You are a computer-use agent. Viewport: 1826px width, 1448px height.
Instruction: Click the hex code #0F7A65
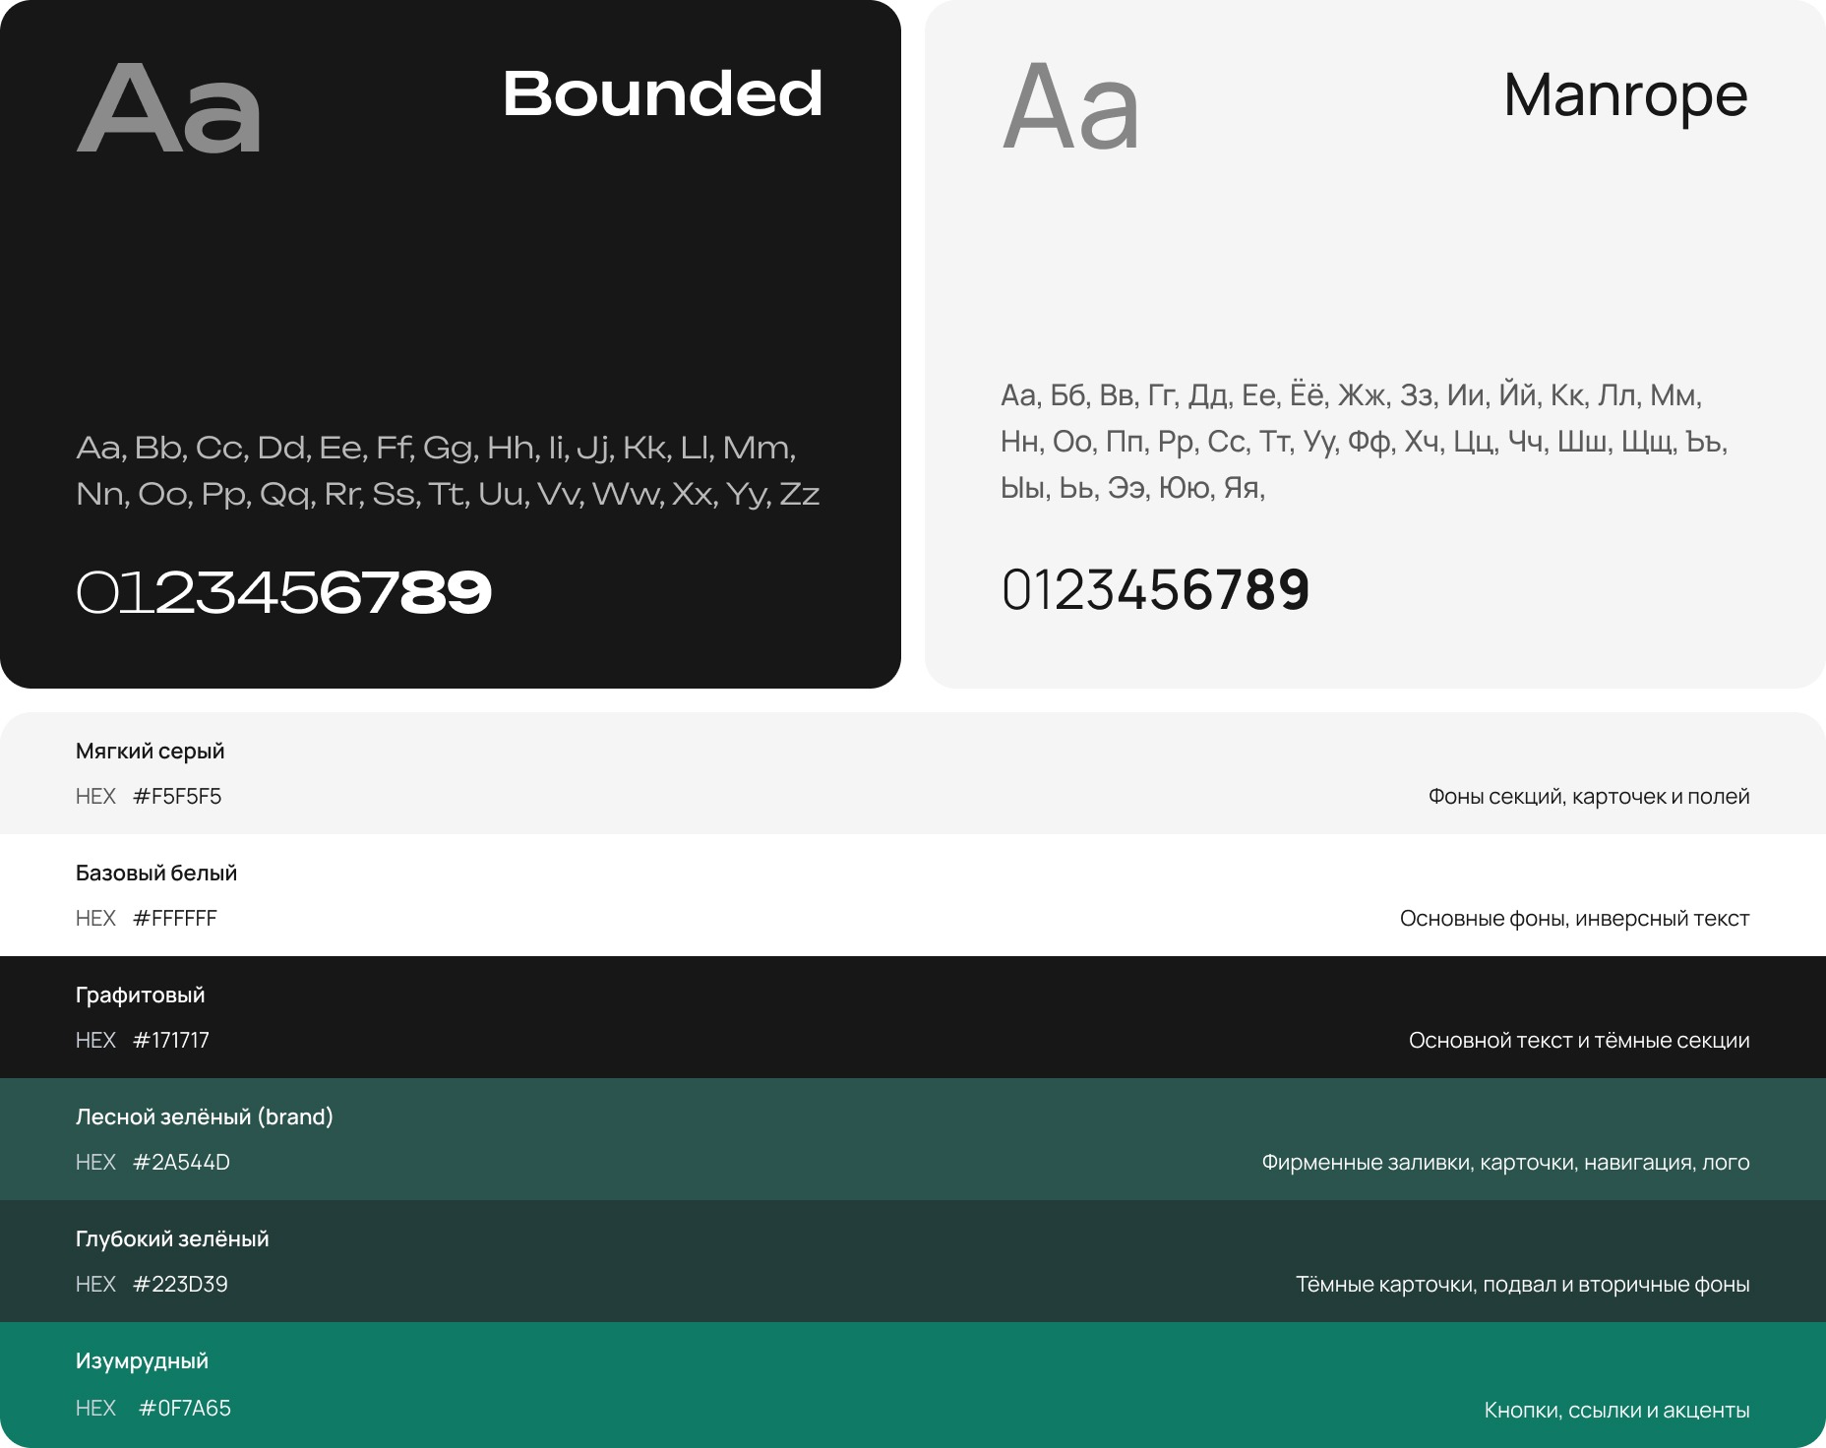click(185, 1408)
